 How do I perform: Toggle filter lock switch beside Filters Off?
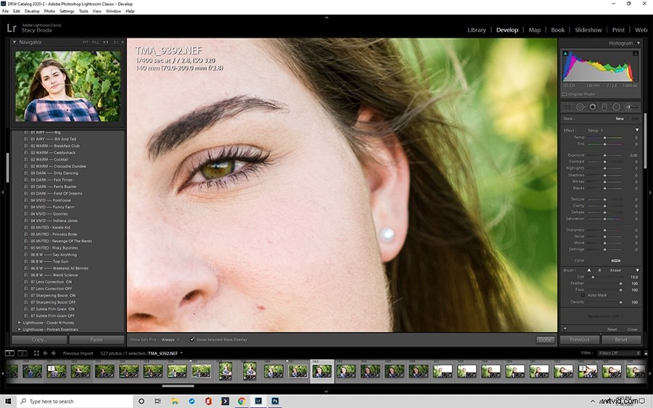[x=646, y=353]
